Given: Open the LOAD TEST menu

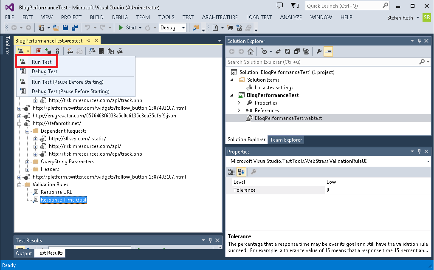Looking at the screenshot, I should [x=259, y=17].
